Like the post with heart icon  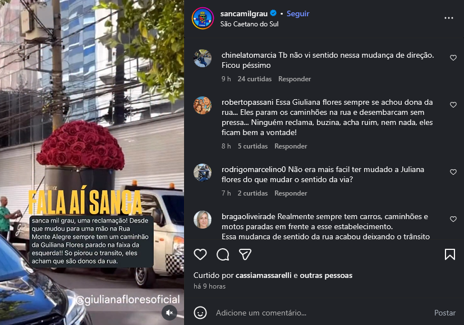tap(200, 254)
